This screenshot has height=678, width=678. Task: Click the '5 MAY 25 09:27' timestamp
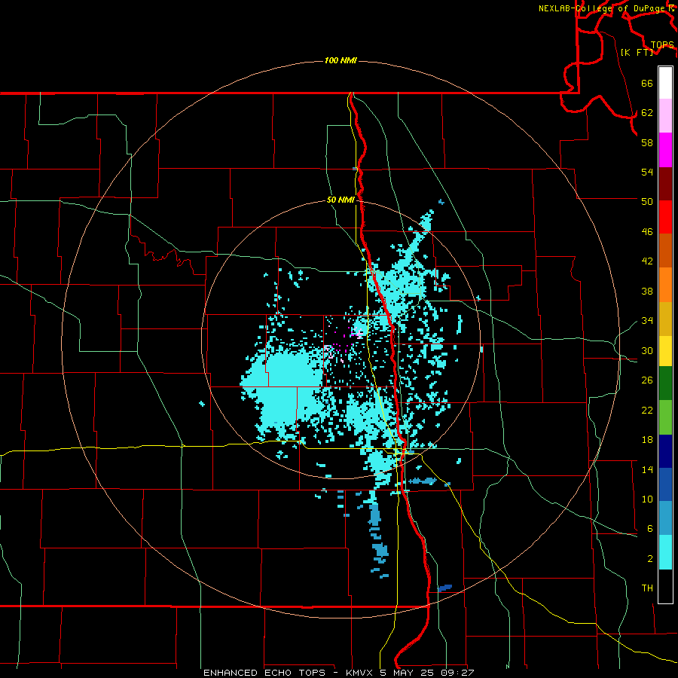[427, 673]
